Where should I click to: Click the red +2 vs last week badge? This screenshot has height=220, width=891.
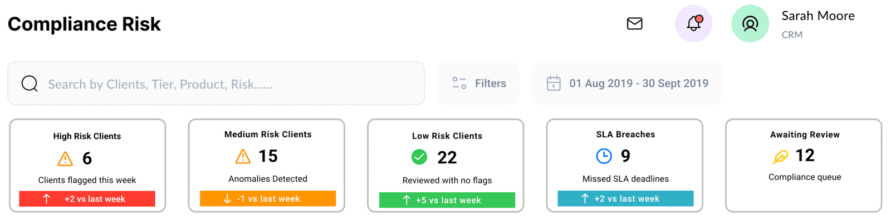87,199
